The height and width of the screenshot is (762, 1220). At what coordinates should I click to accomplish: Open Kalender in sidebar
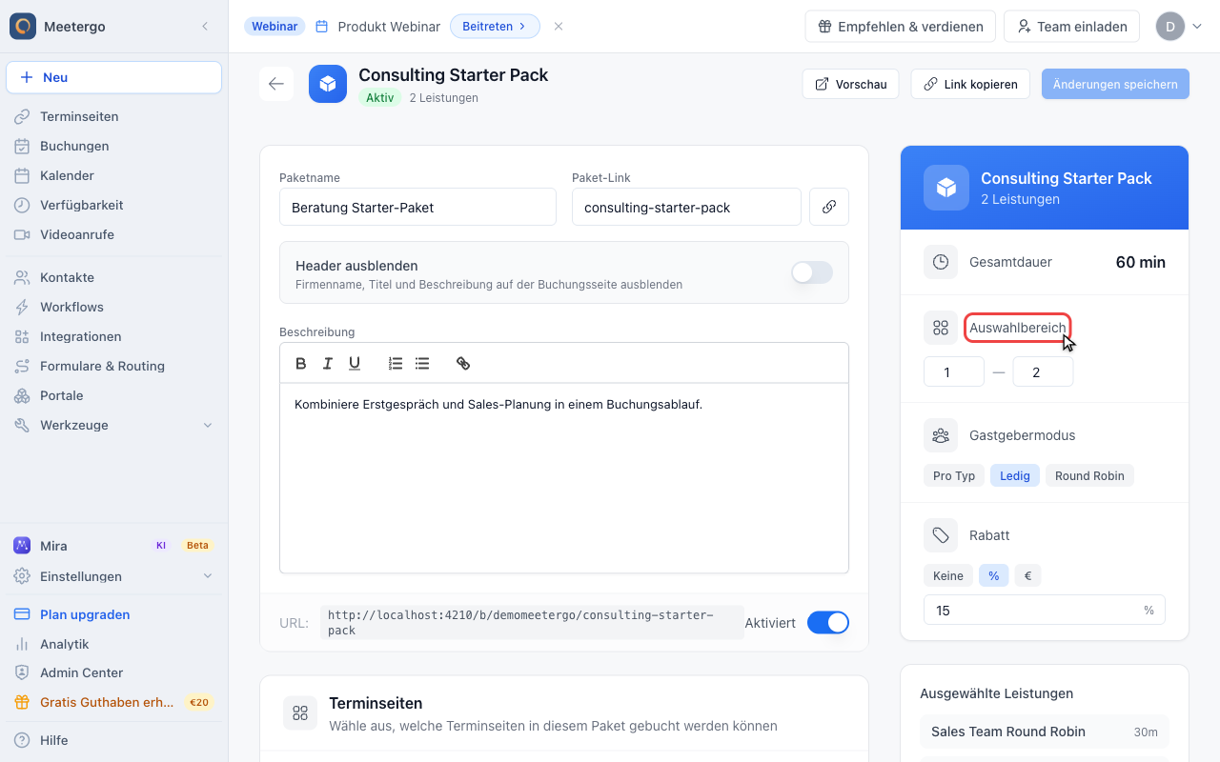pos(114,175)
